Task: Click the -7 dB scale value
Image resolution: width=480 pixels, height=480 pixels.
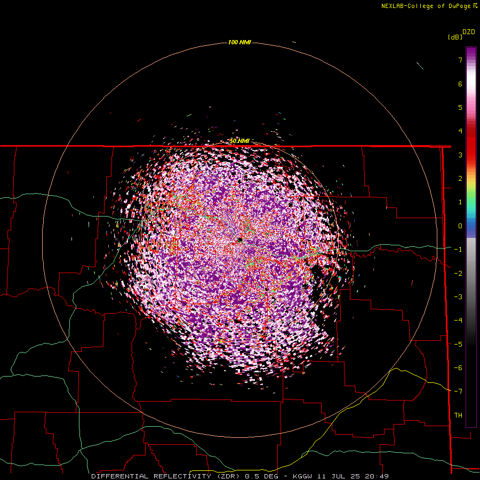Action: (458, 391)
